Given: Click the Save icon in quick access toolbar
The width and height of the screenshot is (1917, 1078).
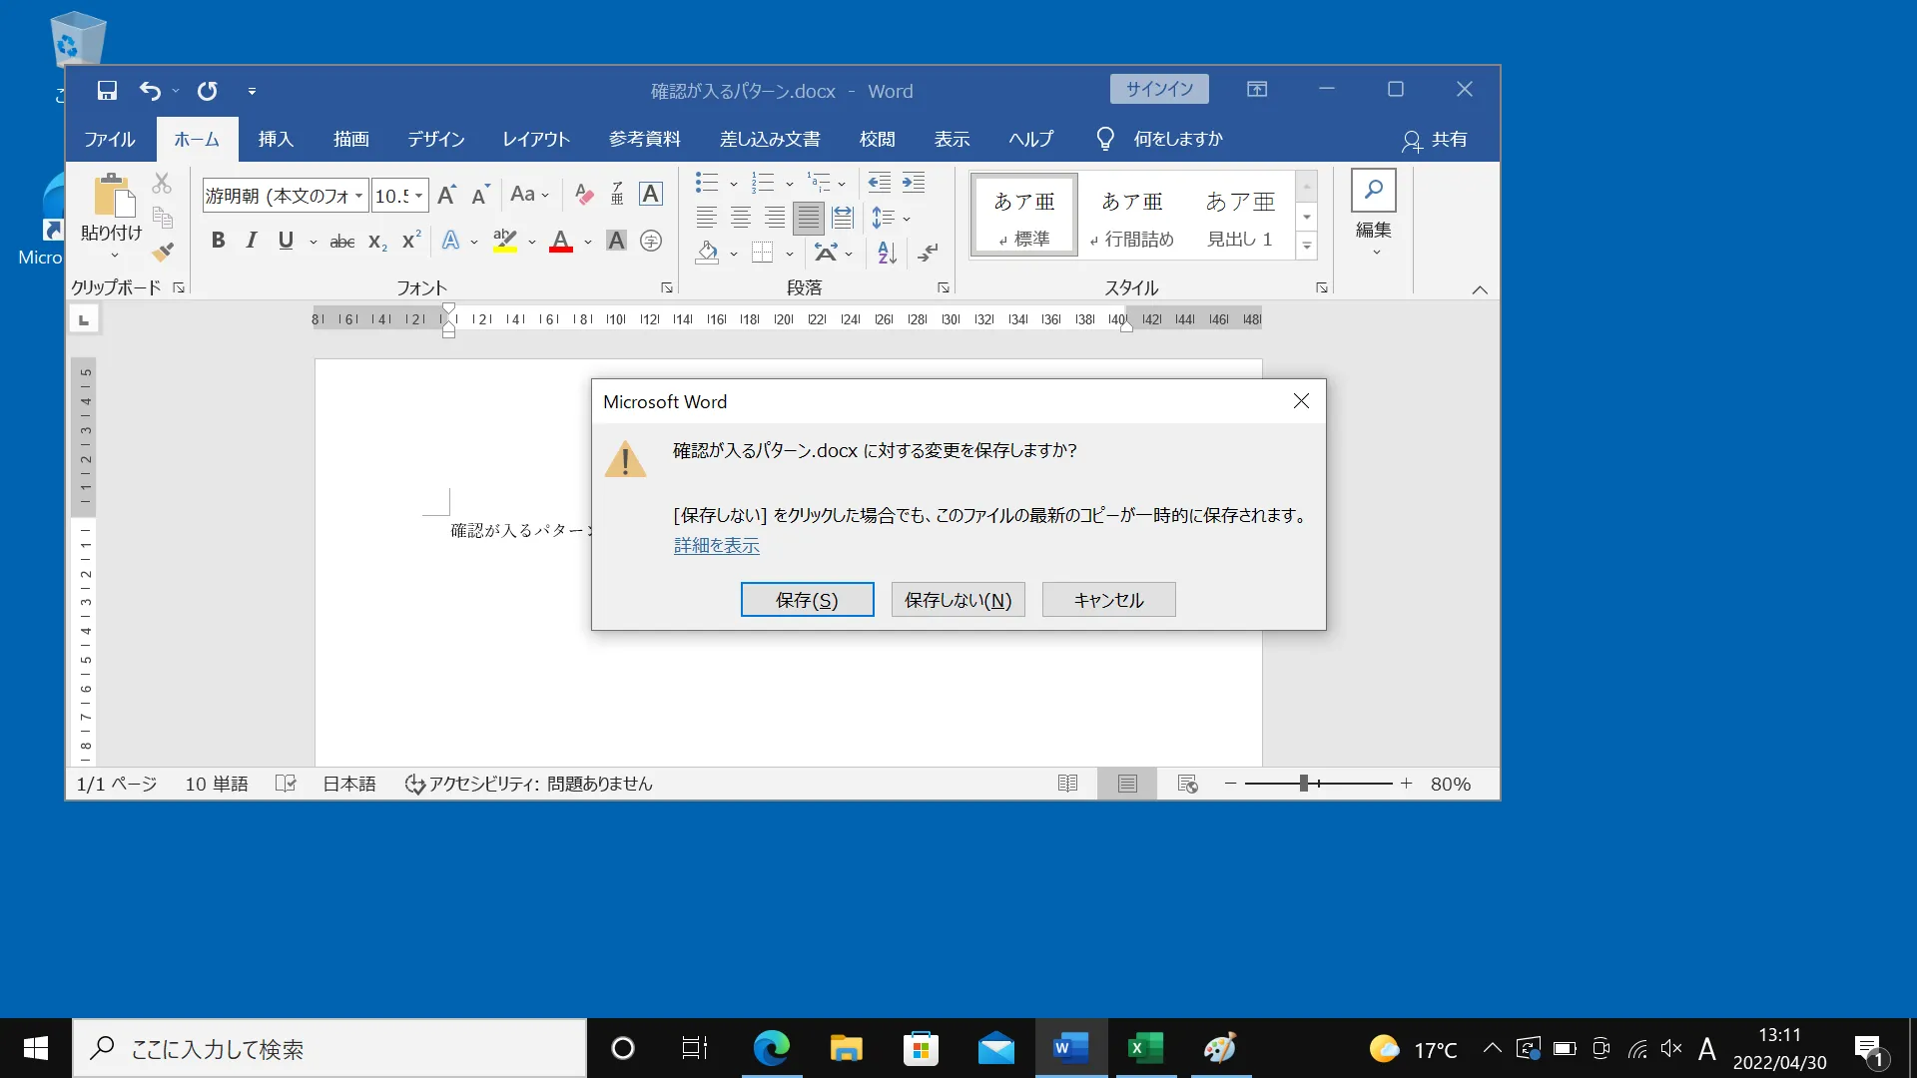Looking at the screenshot, I should click(107, 91).
